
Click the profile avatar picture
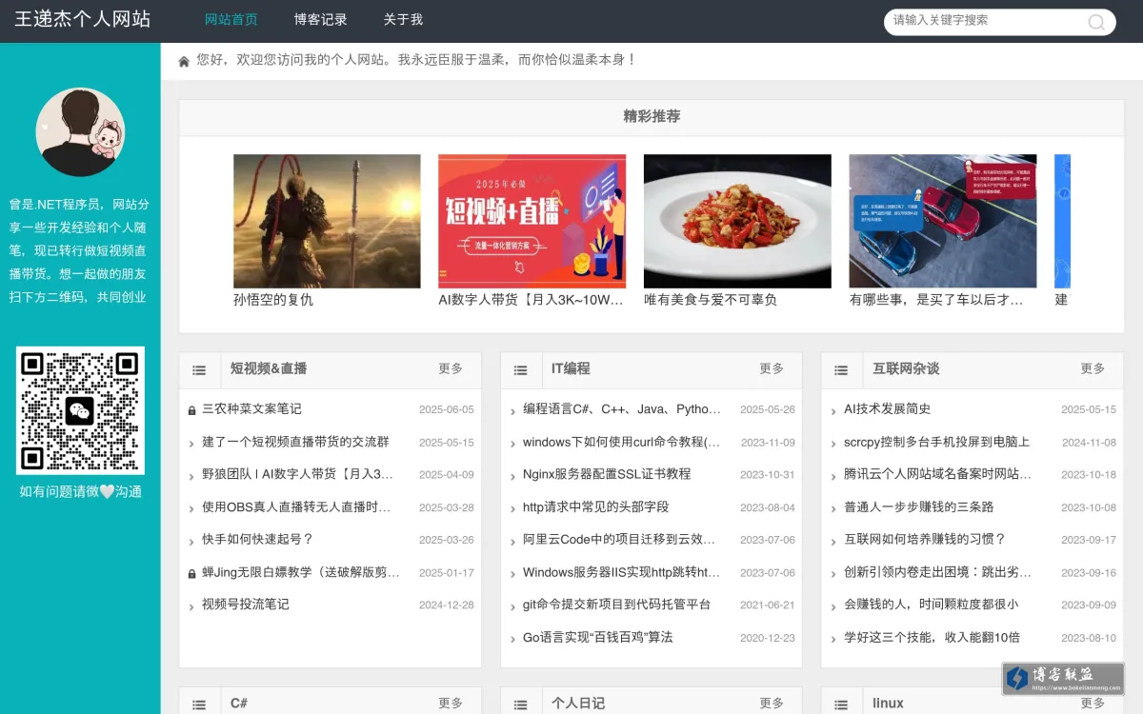[80, 132]
